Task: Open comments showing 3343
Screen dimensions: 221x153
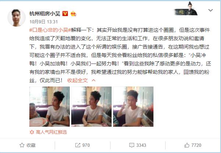Action: click(138, 145)
